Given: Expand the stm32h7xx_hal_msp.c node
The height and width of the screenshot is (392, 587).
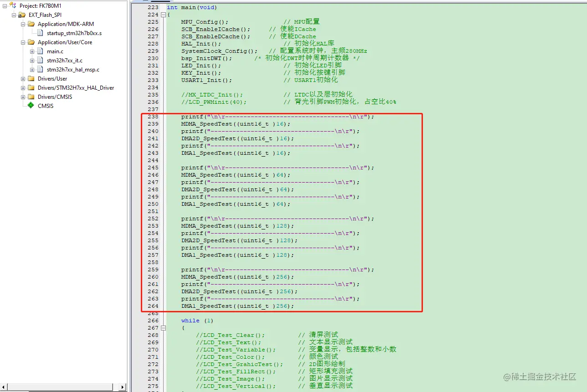Looking at the screenshot, I should point(32,70).
